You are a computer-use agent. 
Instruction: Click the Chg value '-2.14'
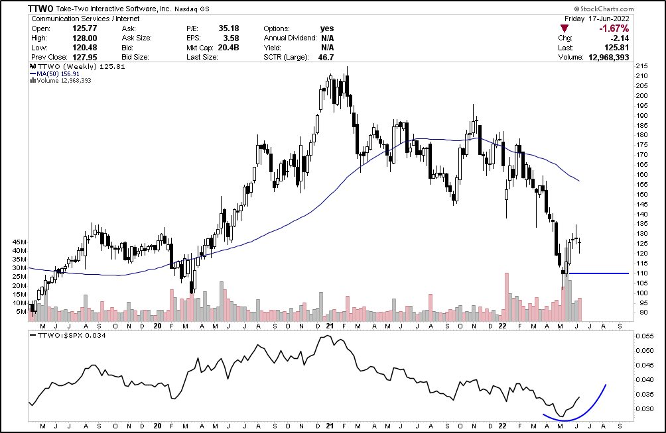coord(619,38)
